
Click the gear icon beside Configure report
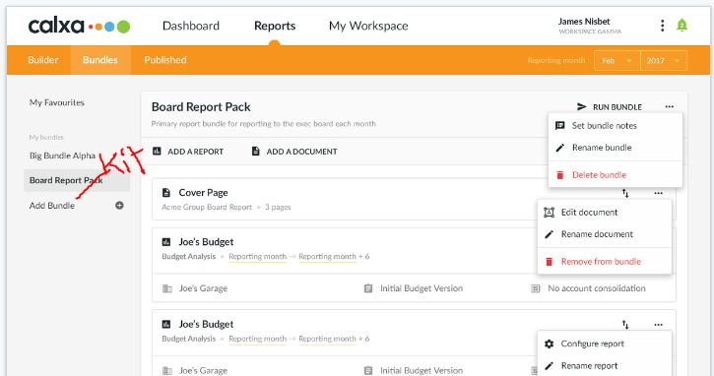tap(550, 344)
